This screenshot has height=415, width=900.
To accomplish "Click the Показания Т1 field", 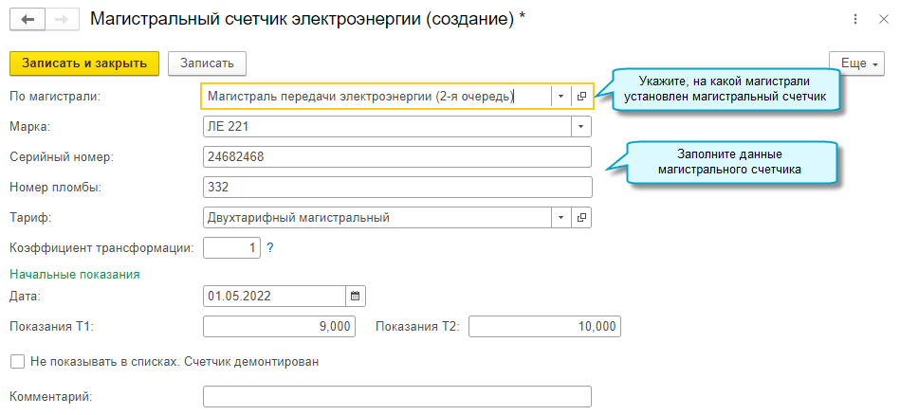I will coord(279,327).
